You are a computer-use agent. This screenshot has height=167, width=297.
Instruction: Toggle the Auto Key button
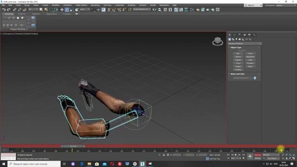258,155
